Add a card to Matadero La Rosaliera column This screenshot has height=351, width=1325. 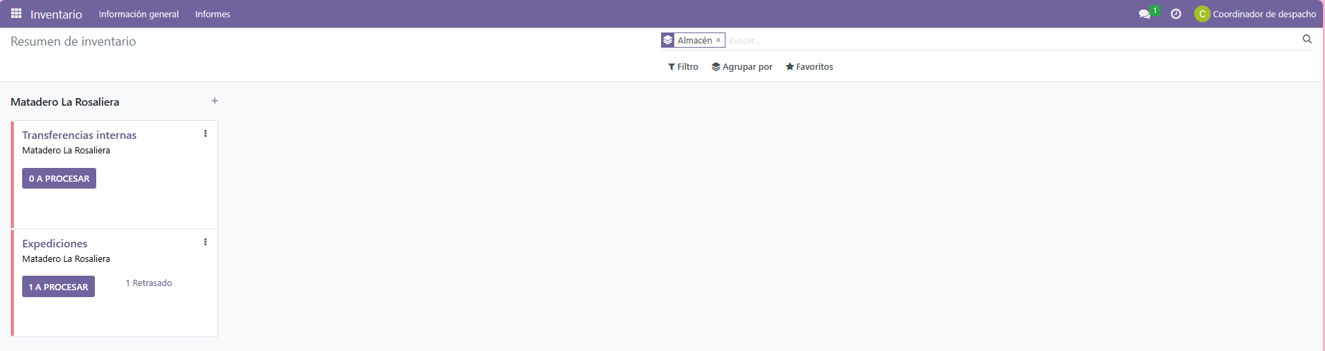(x=215, y=101)
